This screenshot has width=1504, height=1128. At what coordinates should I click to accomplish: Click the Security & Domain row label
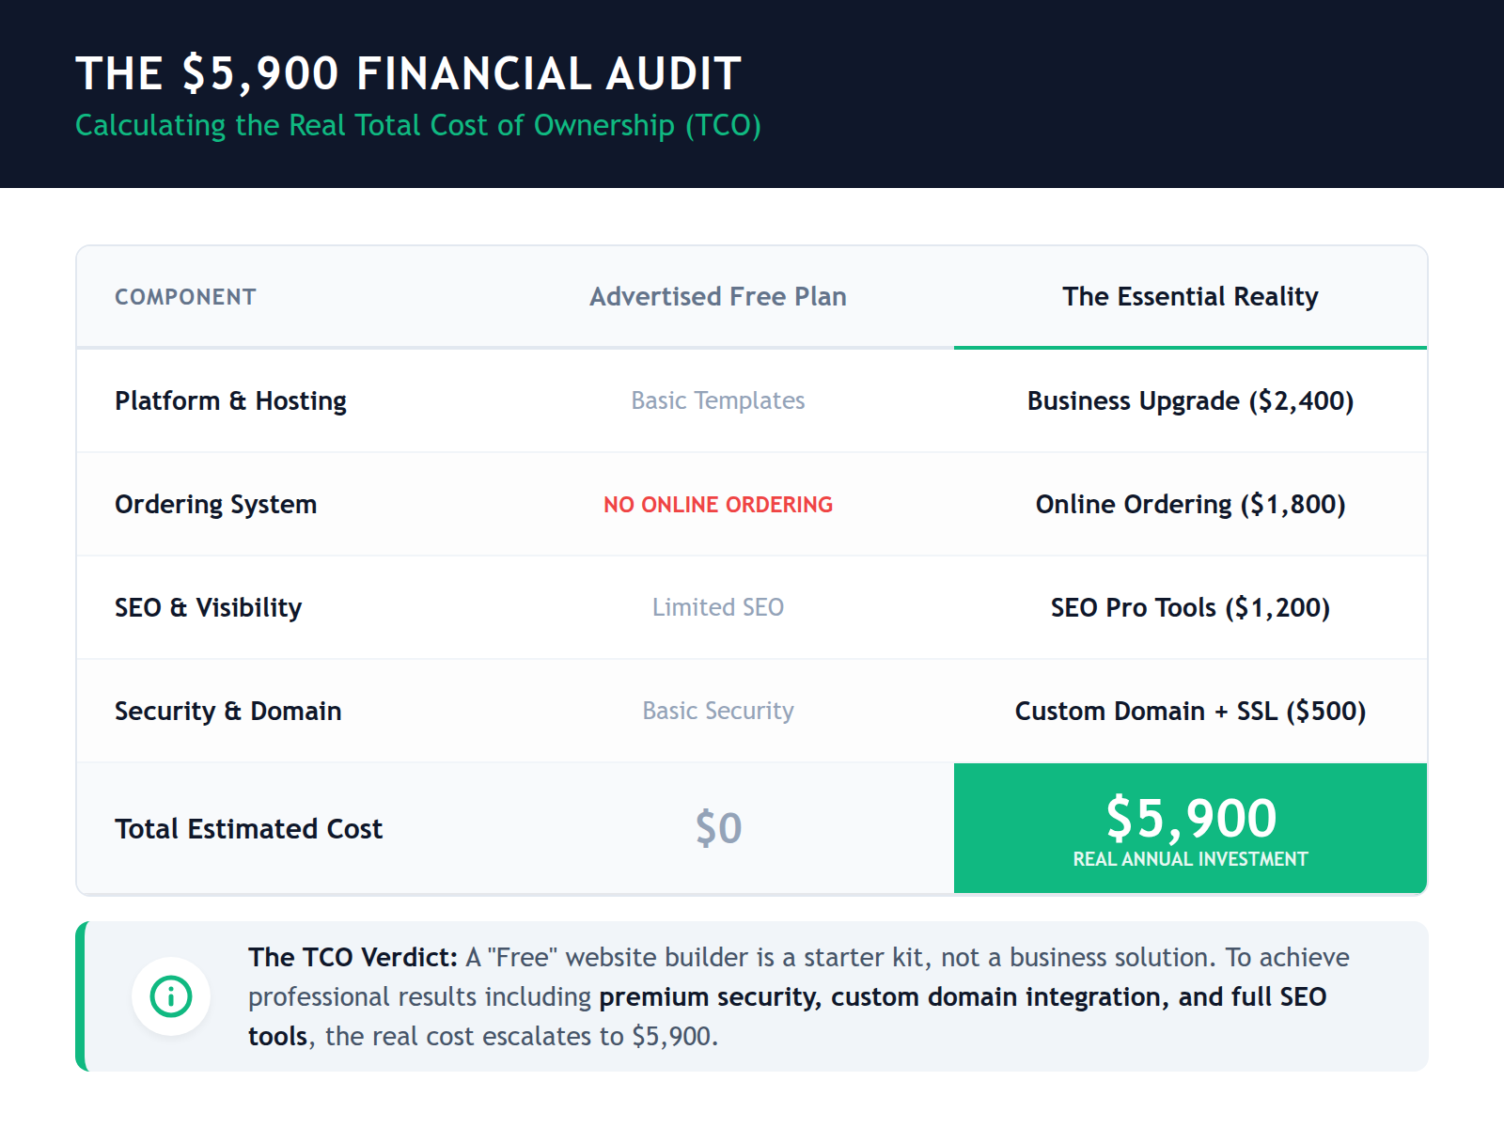point(227,712)
